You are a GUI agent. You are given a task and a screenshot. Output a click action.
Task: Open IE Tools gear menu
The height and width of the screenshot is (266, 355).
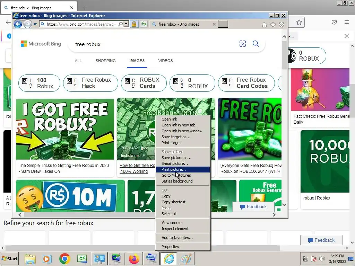pos(282,25)
